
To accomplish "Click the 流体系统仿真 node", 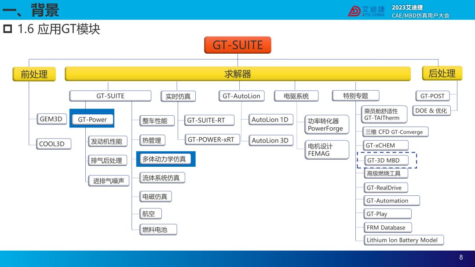I will 162,178.
